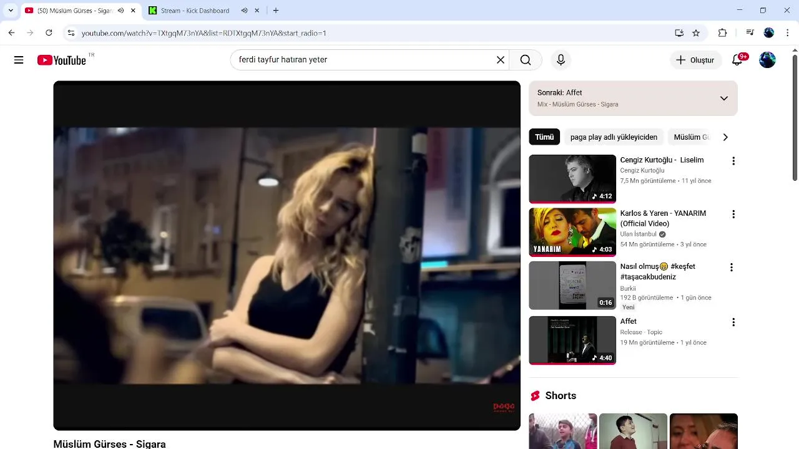Image resolution: width=799 pixels, height=449 pixels.
Task: Click the install app icon in address bar
Action: 679,33
